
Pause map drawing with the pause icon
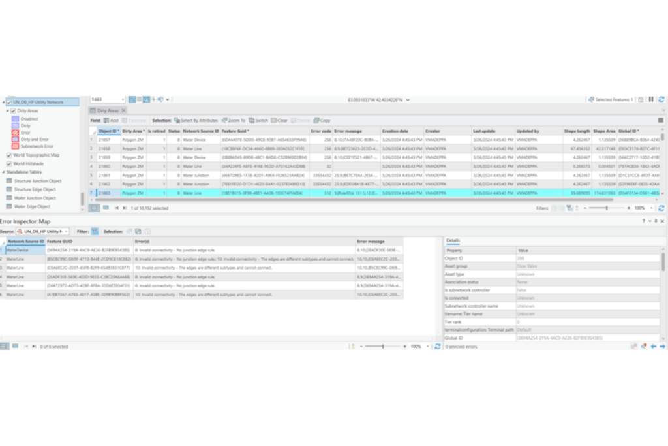(650, 99)
